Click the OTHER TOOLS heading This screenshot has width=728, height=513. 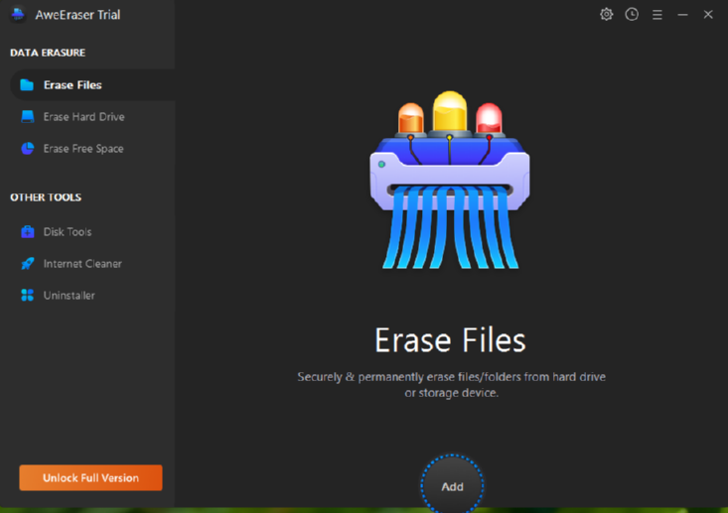tap(46, 197)
